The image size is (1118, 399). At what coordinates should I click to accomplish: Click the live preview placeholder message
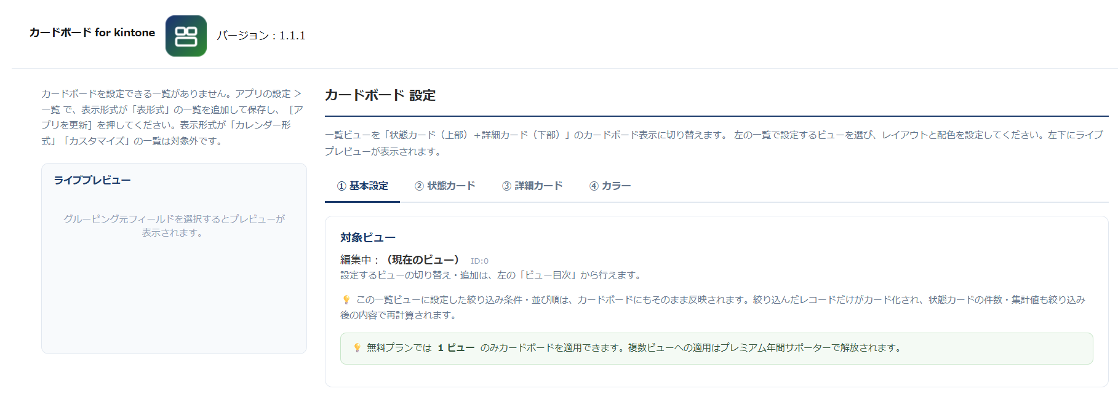(174, 226)
